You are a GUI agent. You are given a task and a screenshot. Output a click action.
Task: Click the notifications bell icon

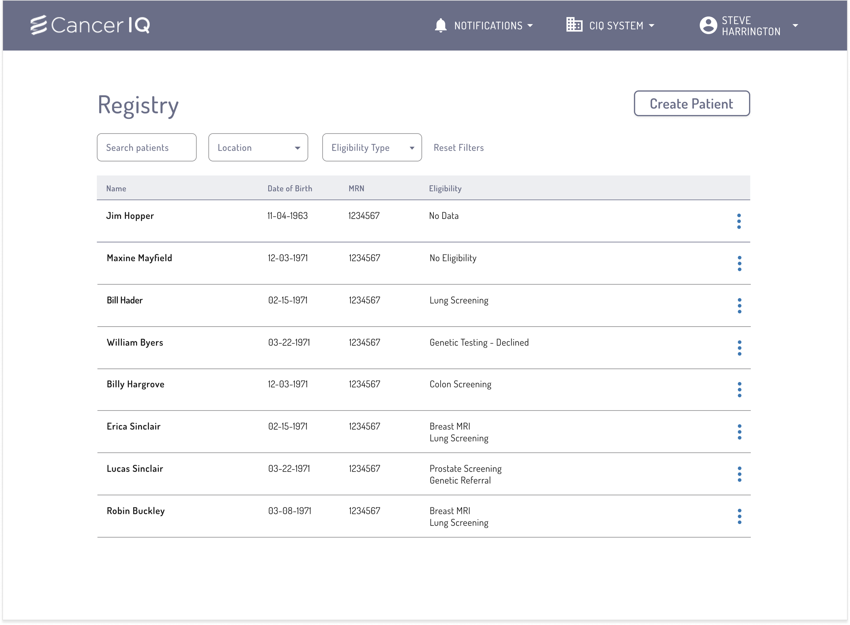[x=440, y=25]
